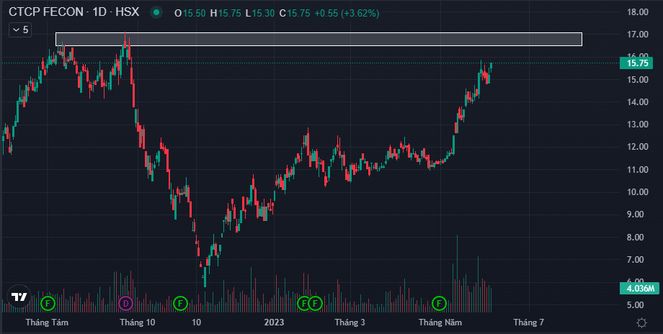Click the 10.00 price axis label
663x334 pixels.
point(638,192)
